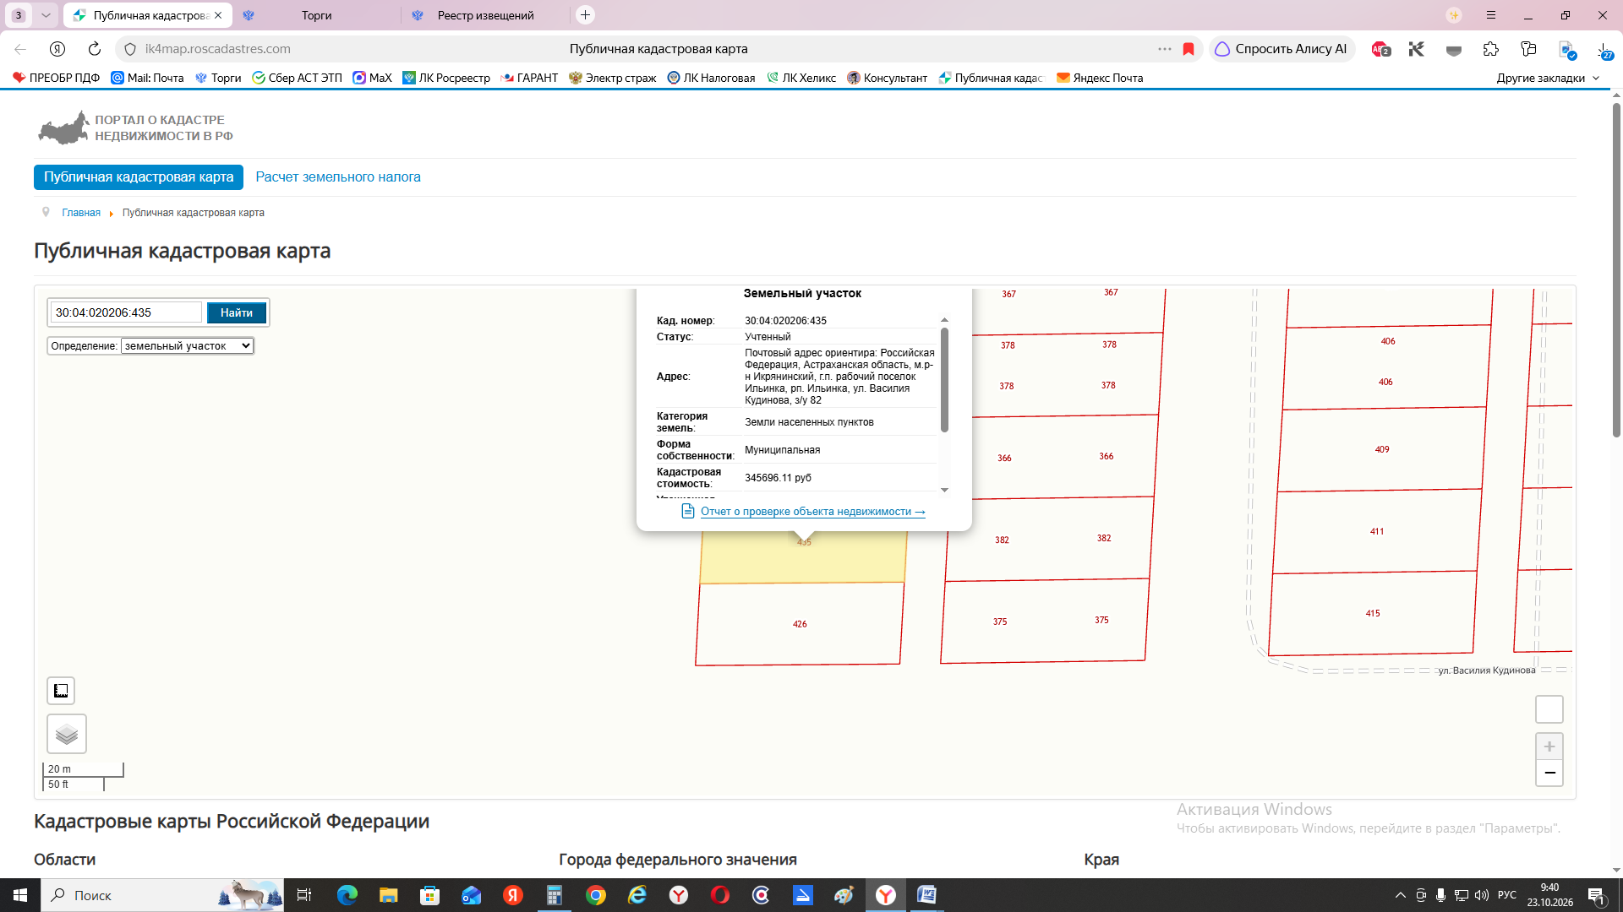Switch to the Торги browser tab
Viewport: 1623px width, 912px height.
pyautogui.click(x=316, y=15)
